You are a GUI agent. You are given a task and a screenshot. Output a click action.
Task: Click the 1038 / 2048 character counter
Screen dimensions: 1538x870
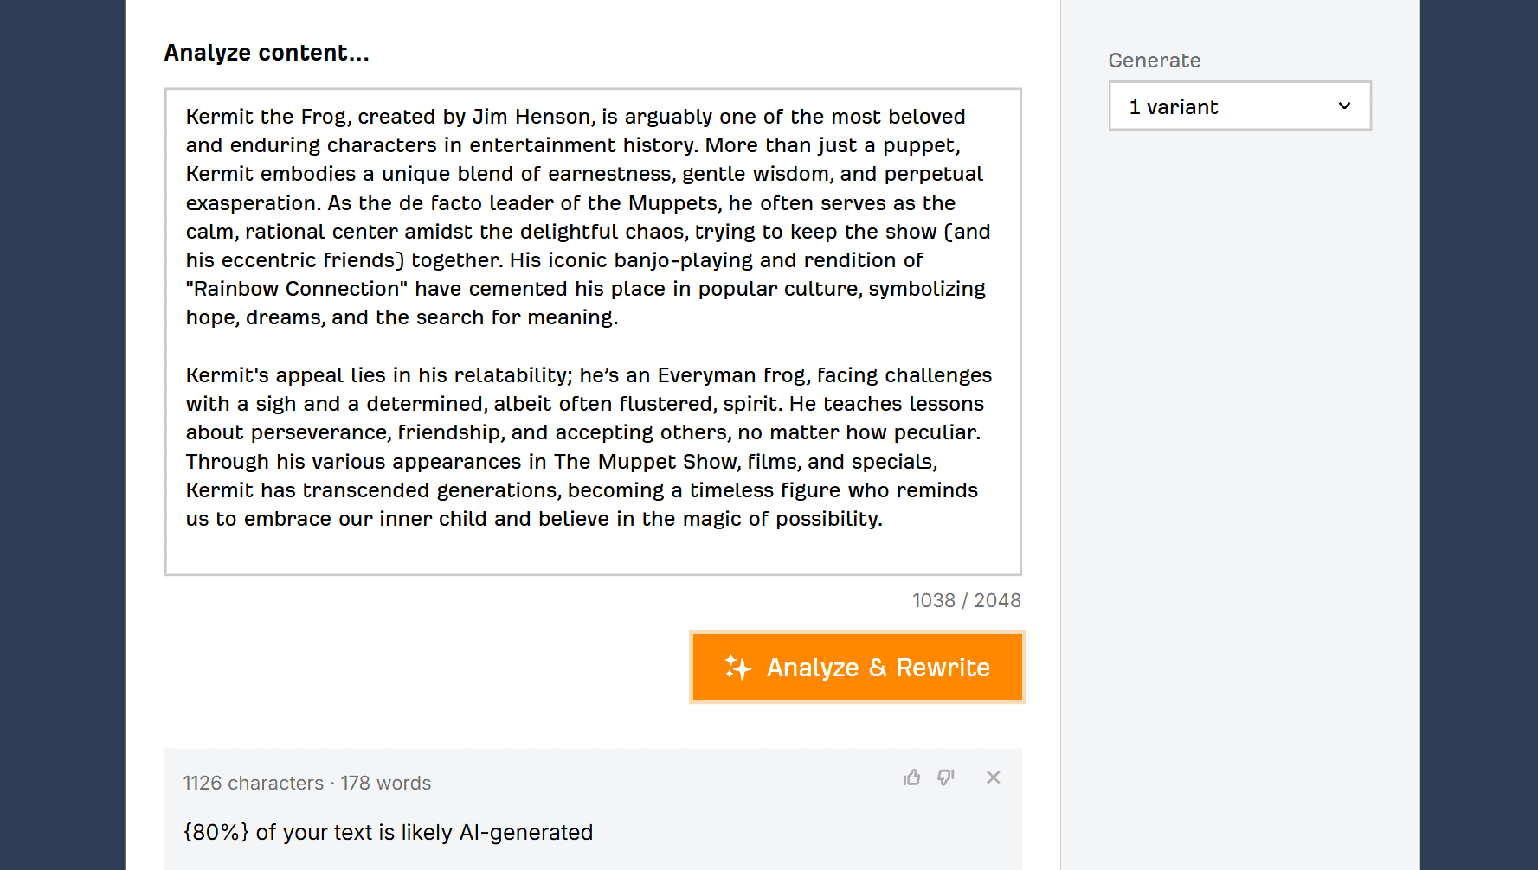coord(967,600)
